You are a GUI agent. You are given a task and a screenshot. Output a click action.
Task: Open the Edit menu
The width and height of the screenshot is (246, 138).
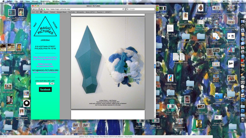(x=22, y=1)
